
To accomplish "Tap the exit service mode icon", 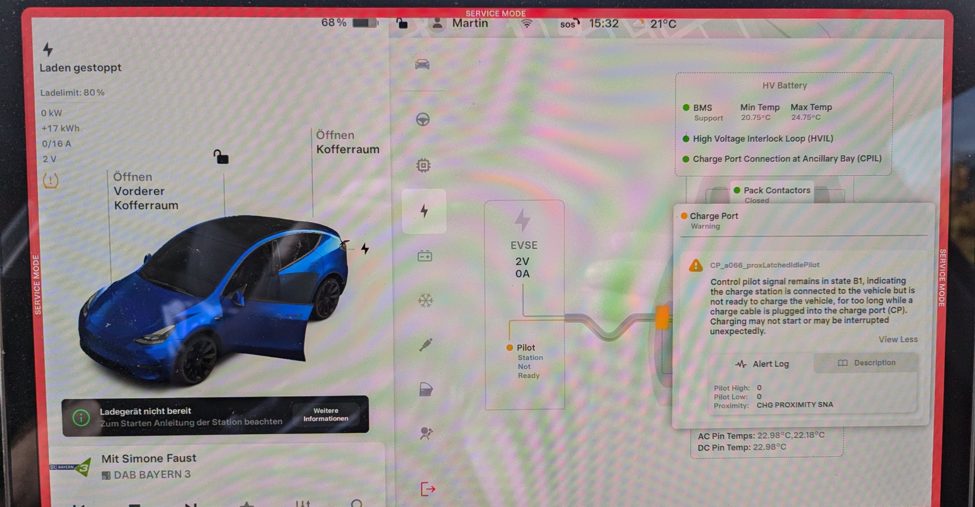I will coord(428,489).
